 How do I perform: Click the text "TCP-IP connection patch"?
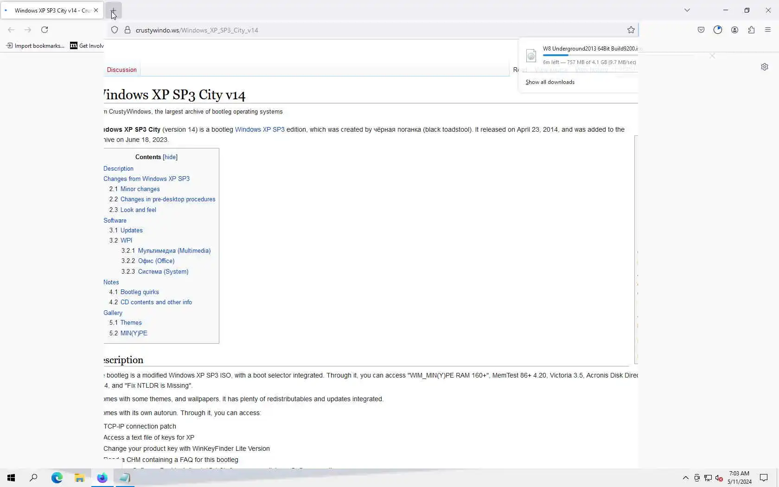(140, 426)
